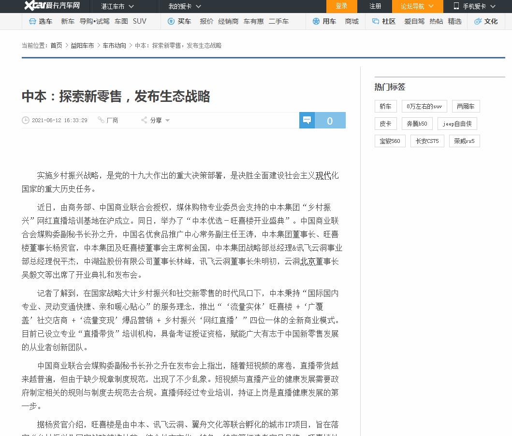
Task: Click the mobile phone icon beside 手机爱卡
Action: tap(456, 6)
